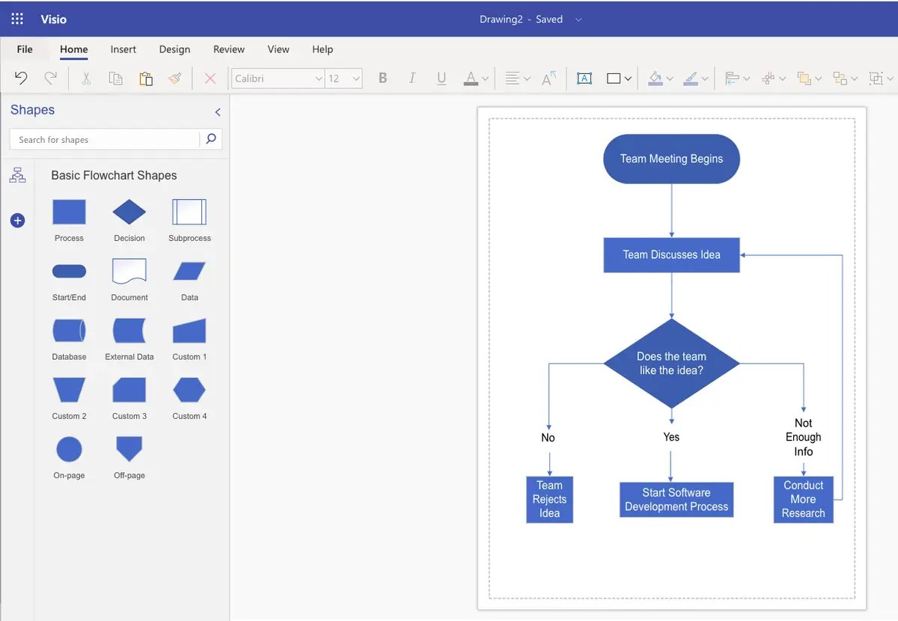Click the Saved status next to Drawing2
This screenshot has width=898, height=621.
(x=550, y=19)
